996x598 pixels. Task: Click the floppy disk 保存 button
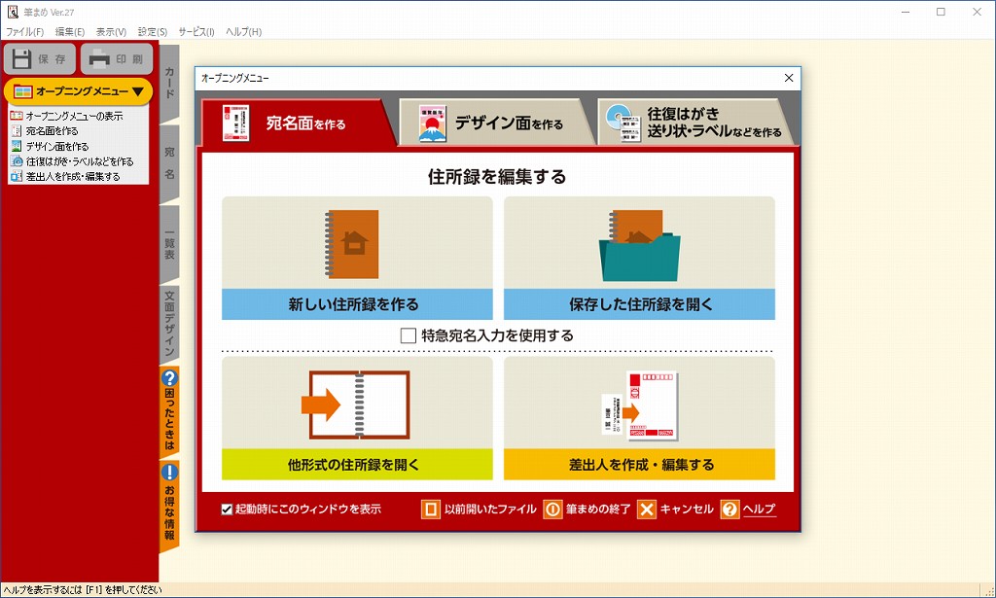(40, 59)
